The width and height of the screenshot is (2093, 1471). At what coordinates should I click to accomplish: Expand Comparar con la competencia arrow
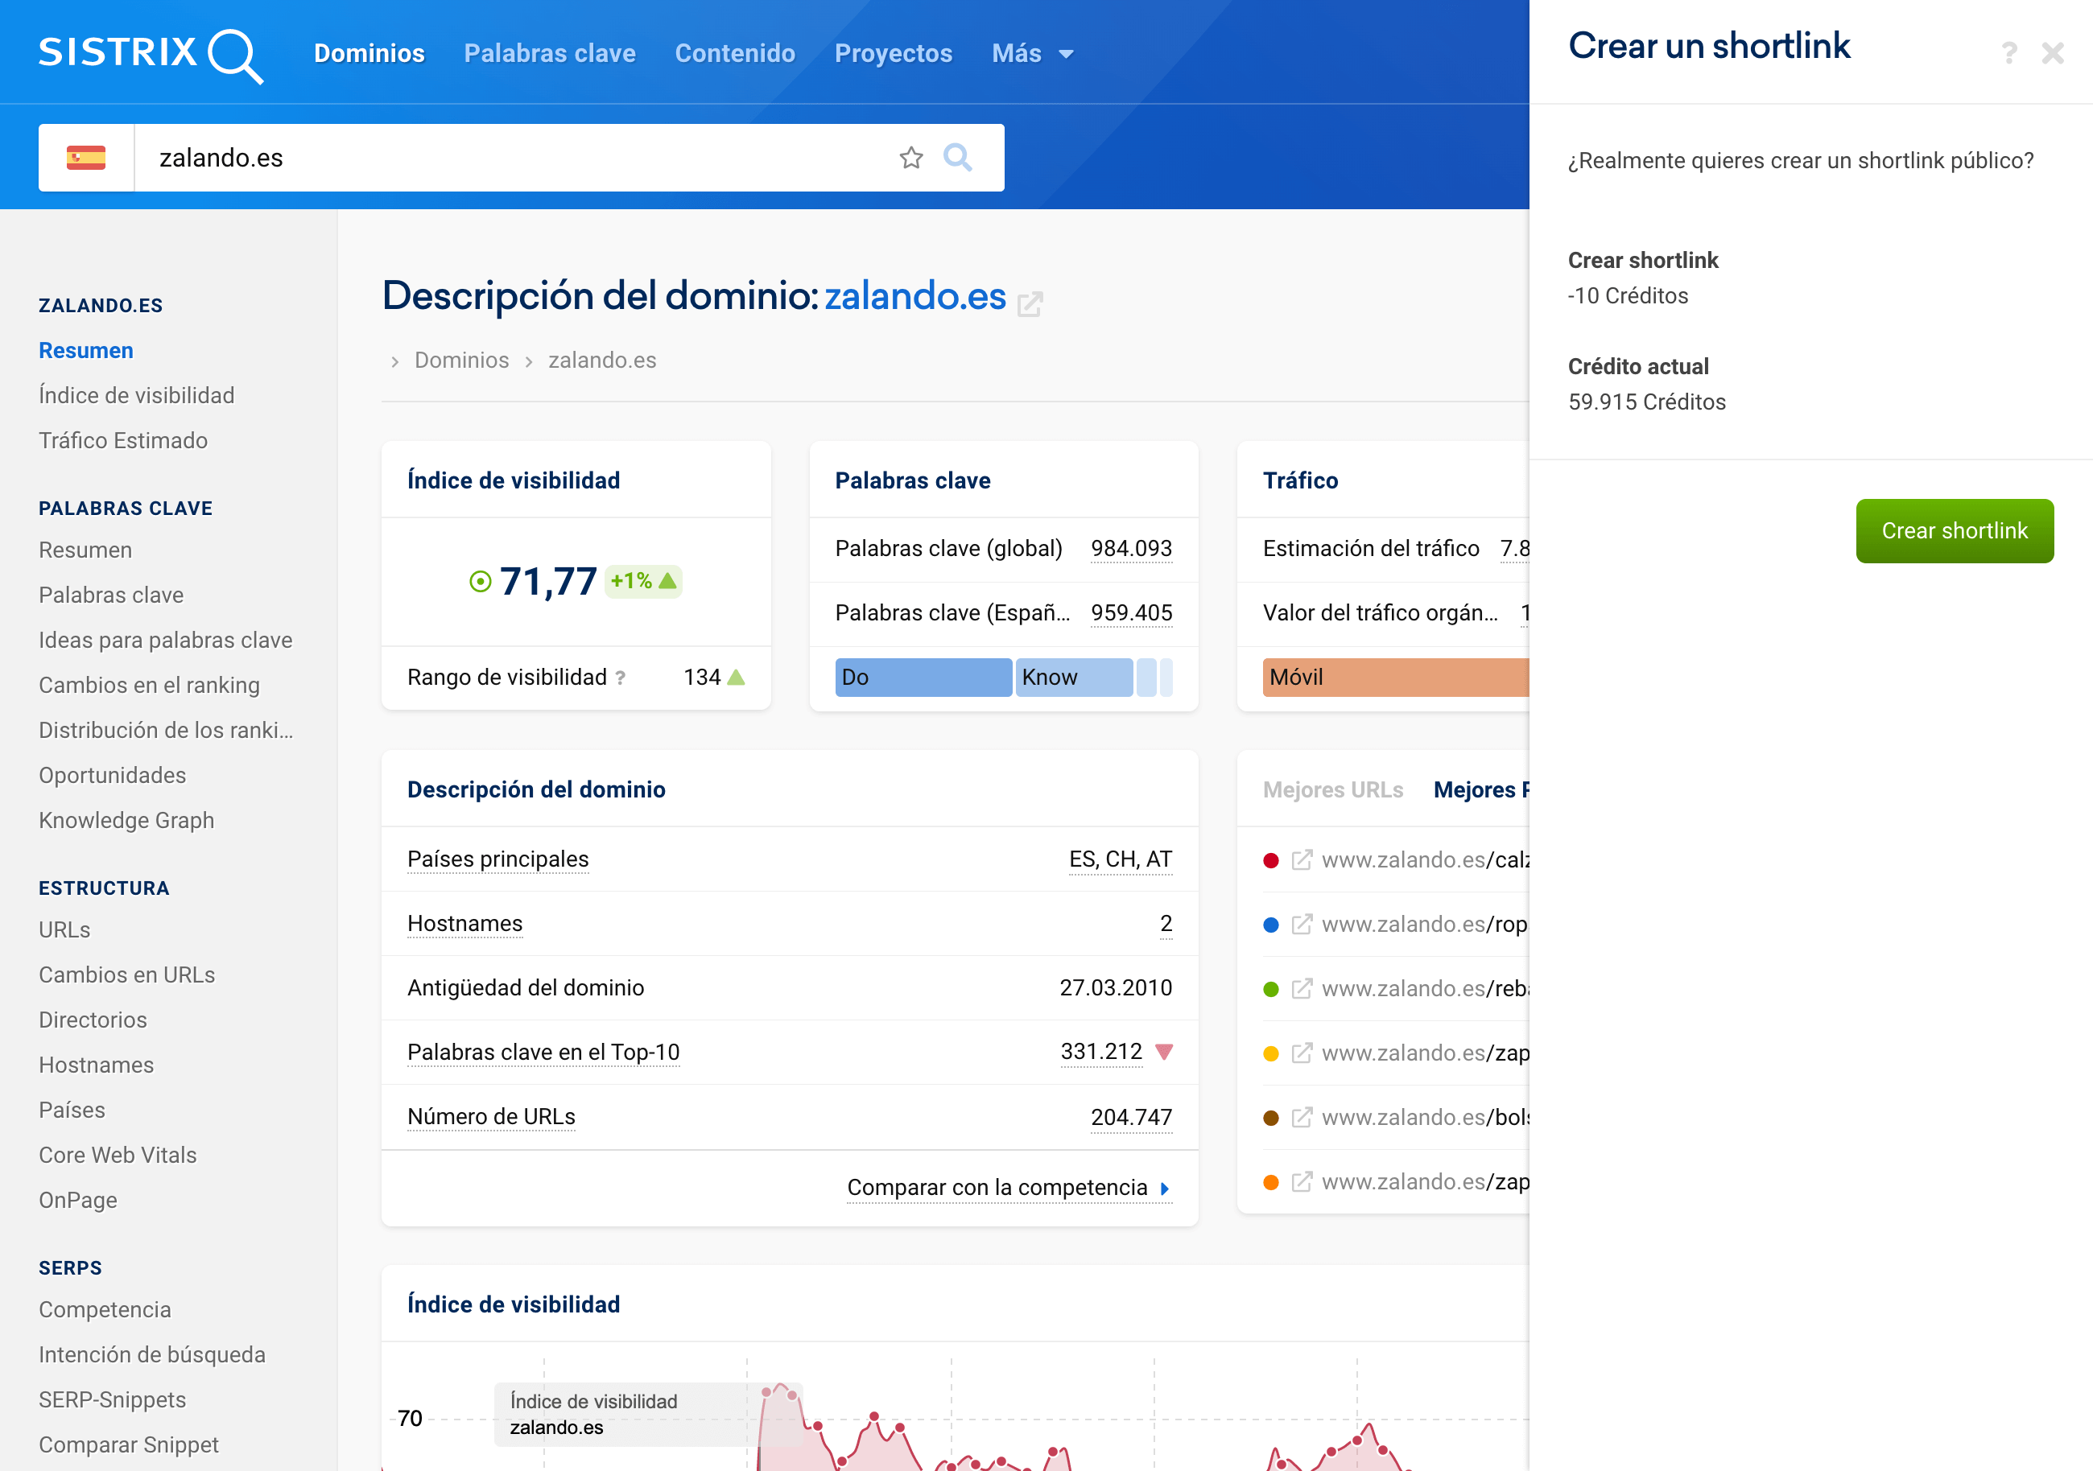[x=1165, y=1189]
